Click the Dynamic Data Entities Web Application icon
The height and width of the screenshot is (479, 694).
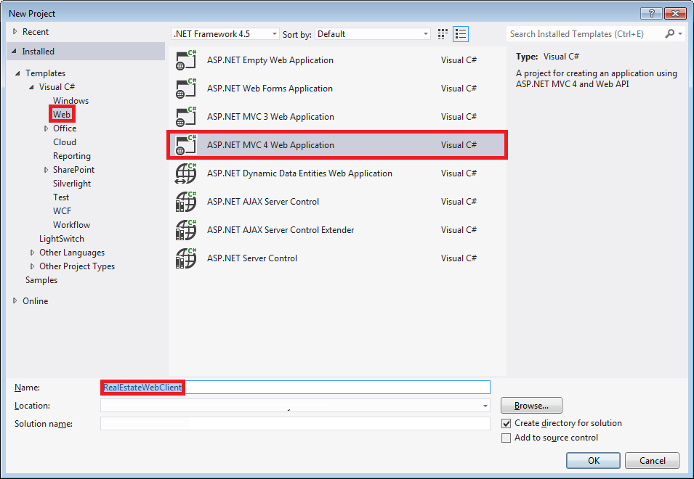(x=186, y=173)
